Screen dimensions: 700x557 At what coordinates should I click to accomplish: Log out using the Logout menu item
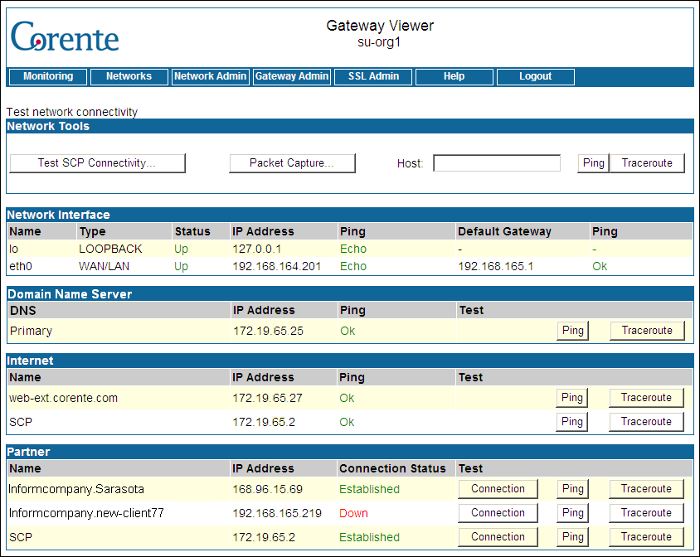[x=535, y=76]
